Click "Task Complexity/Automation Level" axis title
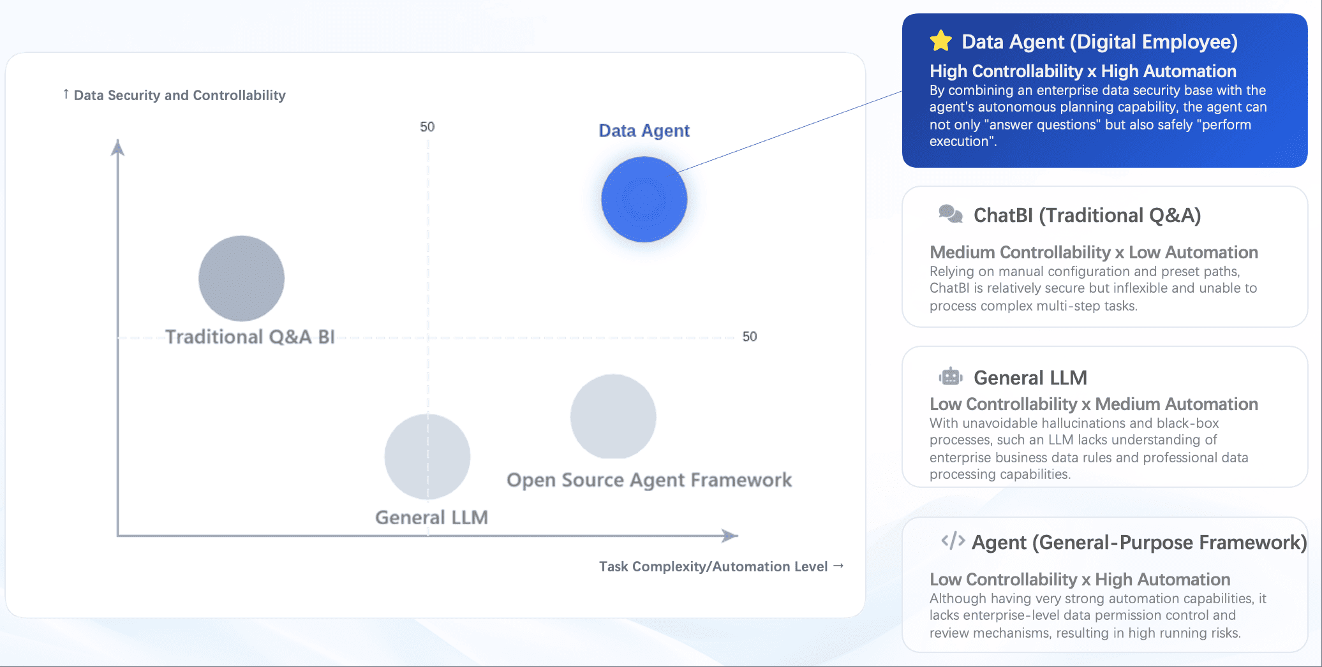The height and width of the screenshot is (667, 1322). click(x=713, y=566)
